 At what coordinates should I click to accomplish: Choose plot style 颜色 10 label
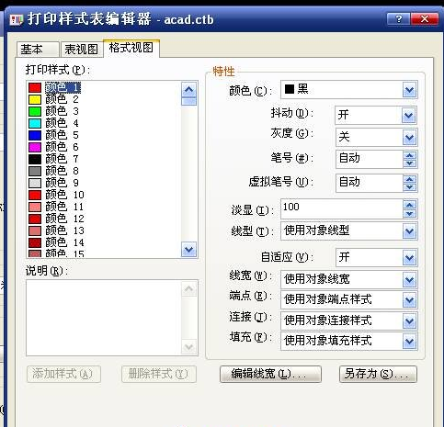(64, 195)
